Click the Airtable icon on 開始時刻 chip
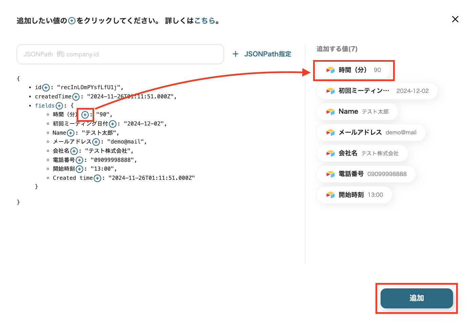The width and height of the screenshot is (469, 323). click(x=330, y=195)
